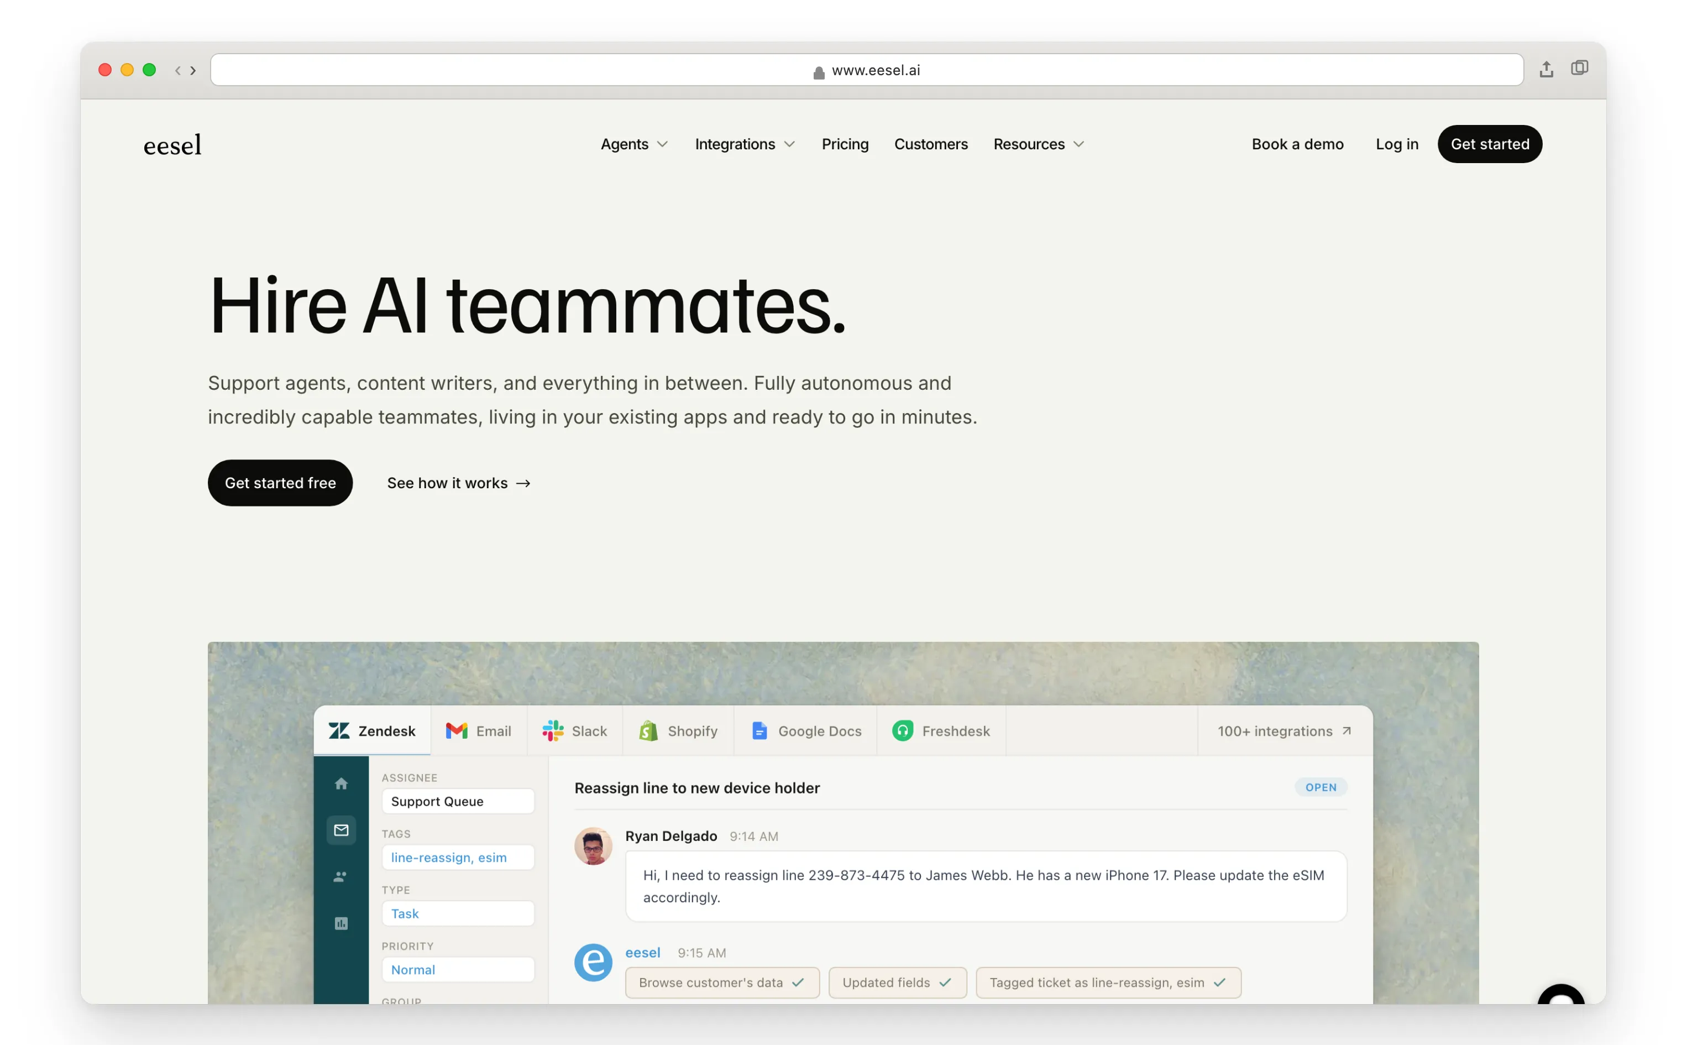Go forward with the browser forward arrow

click(x=193, y=70)
